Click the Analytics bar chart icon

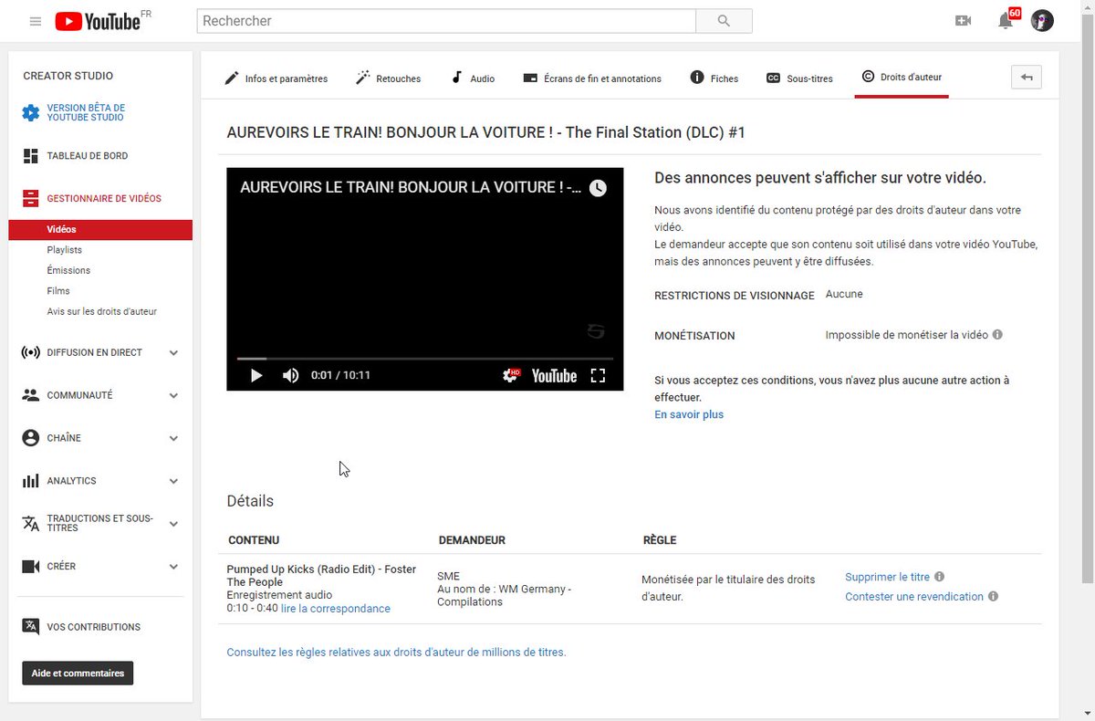tap(31, 481)
